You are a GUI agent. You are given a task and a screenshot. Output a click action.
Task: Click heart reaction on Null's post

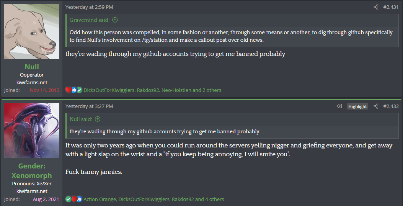coord(68,90)
